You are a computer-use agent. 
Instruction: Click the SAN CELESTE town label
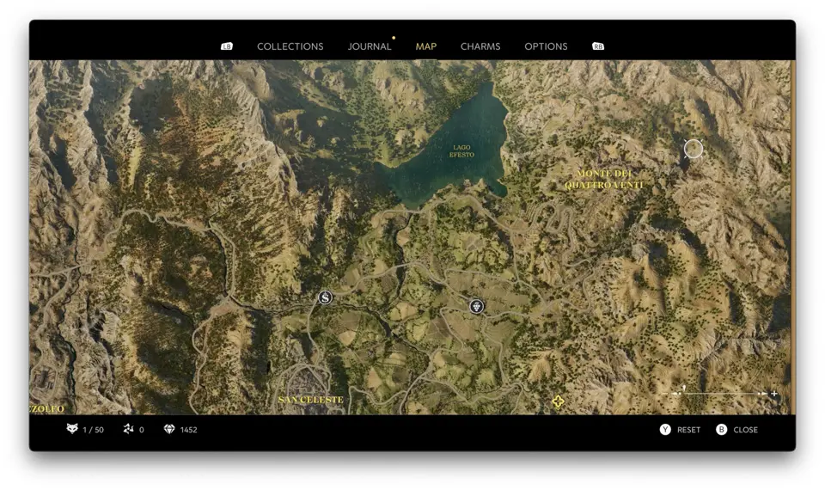310,400
